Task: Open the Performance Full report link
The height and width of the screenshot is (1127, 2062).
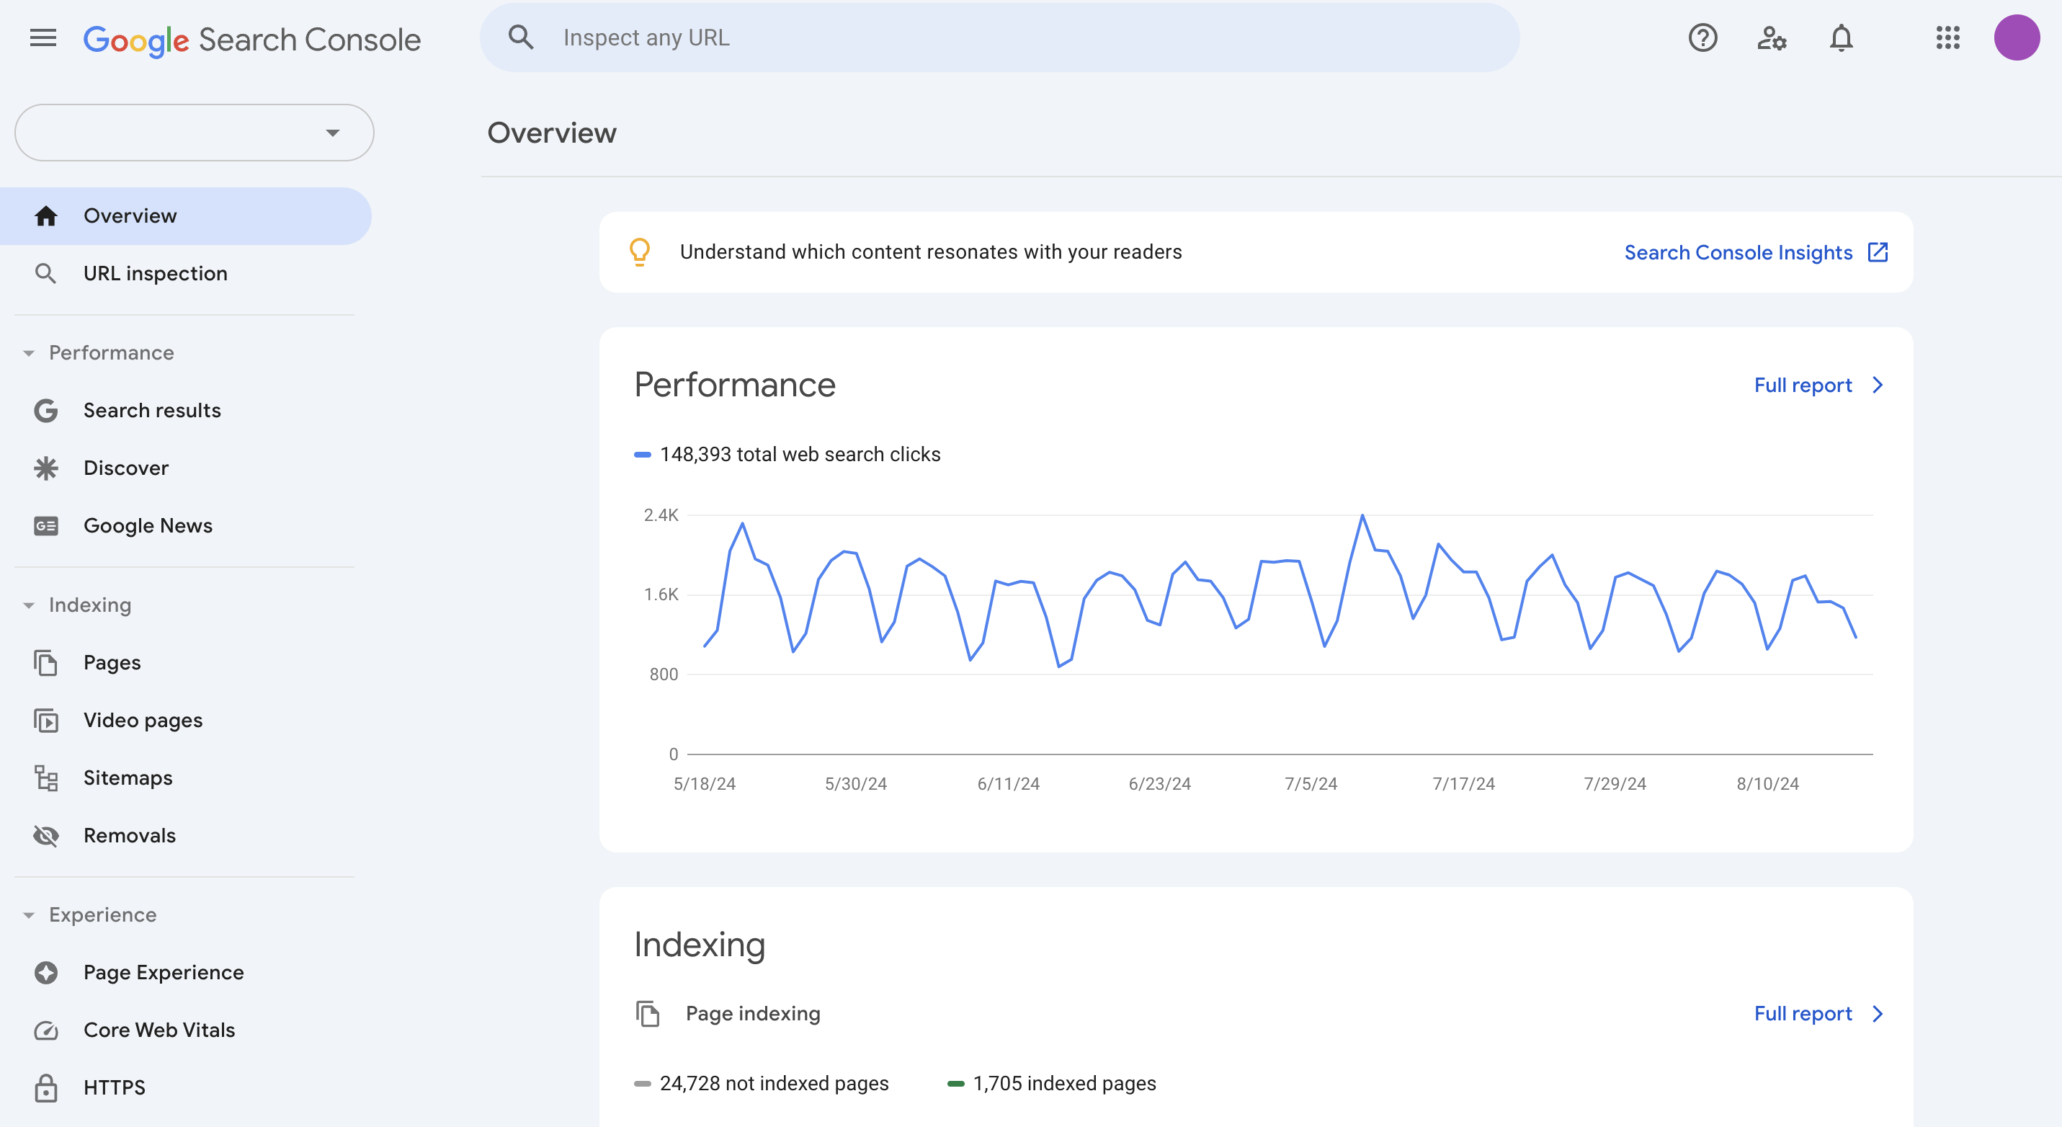Action: pos(1803,385)
